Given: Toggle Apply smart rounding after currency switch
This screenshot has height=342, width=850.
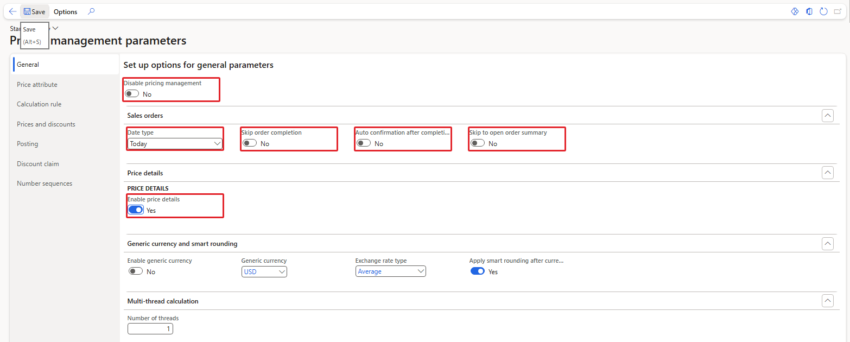Looking at the screenshot, I should click(x=478, y=271).
